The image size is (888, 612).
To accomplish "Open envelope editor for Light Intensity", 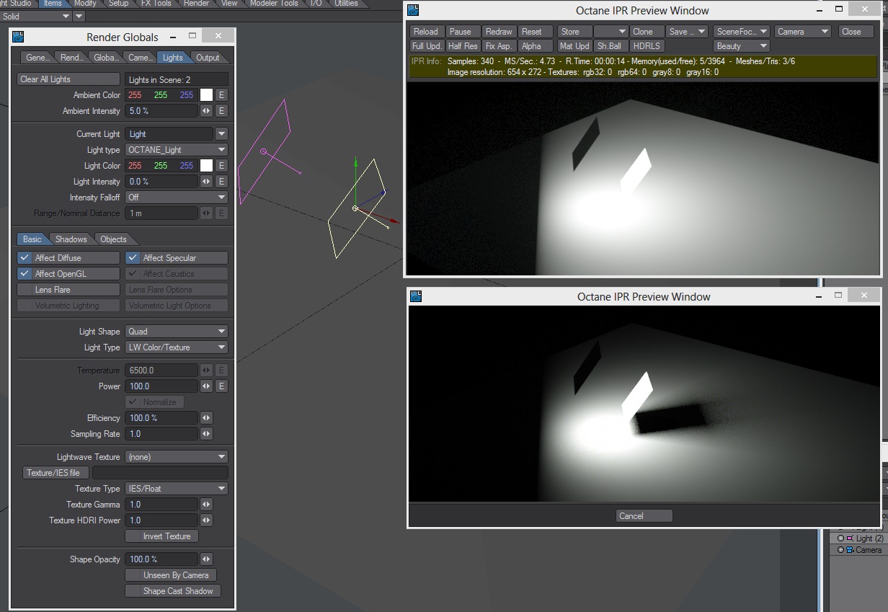I will 221,182.
